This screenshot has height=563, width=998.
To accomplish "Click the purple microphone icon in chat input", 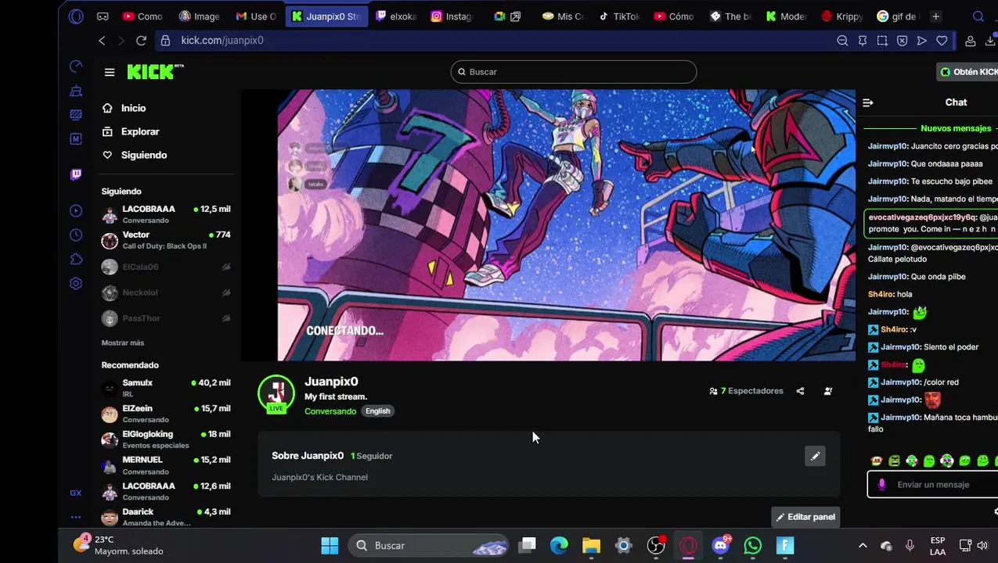I will 882,485.
